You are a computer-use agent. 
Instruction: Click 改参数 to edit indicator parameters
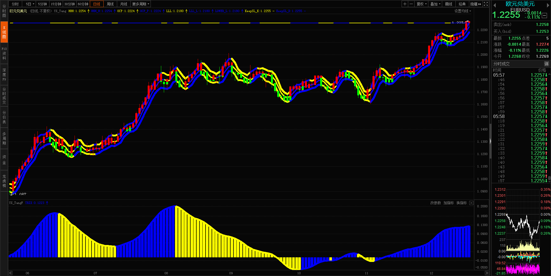[436, 203]
